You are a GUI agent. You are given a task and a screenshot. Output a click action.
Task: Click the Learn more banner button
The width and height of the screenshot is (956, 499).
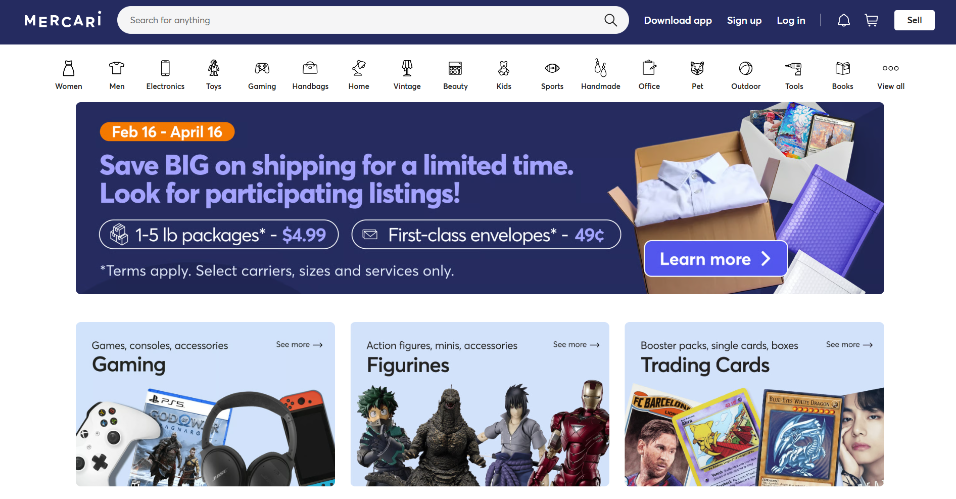(x=715, y=258)
